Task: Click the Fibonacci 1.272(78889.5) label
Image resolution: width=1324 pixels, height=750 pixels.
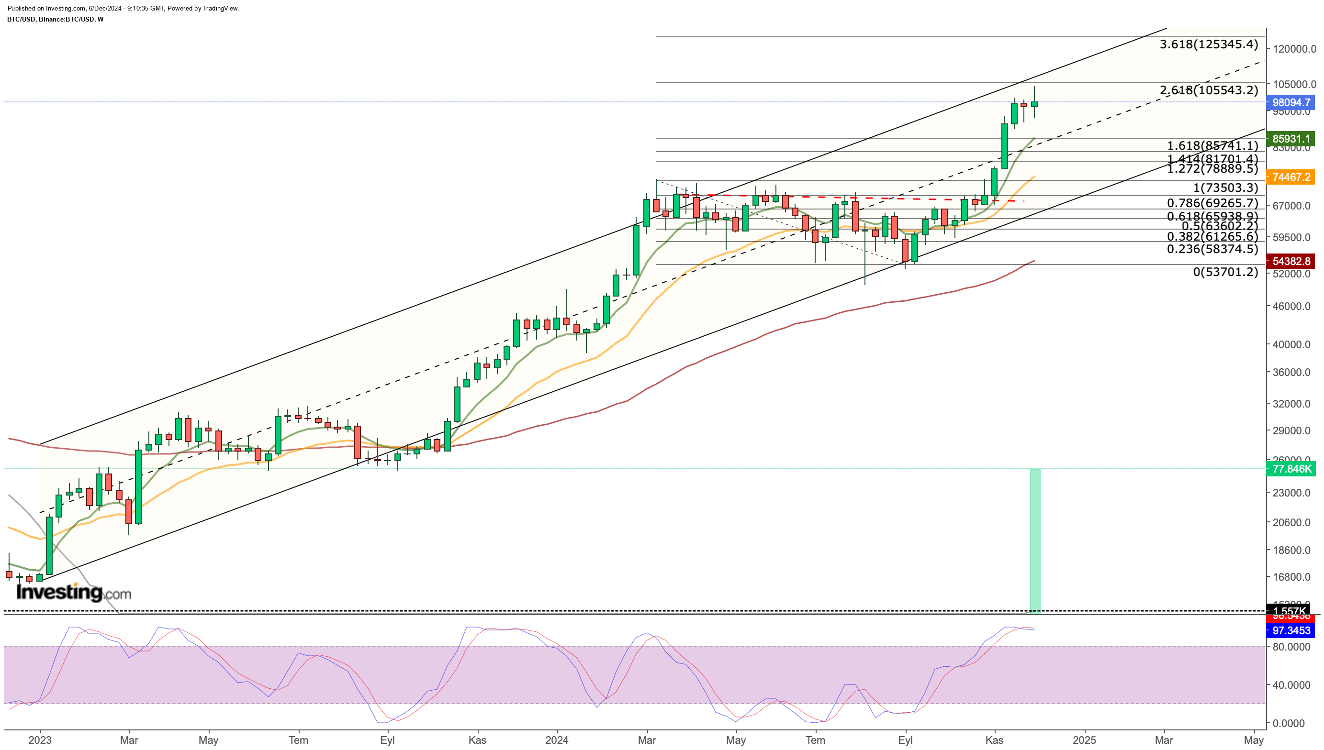Action: [x=1212, y=168]
